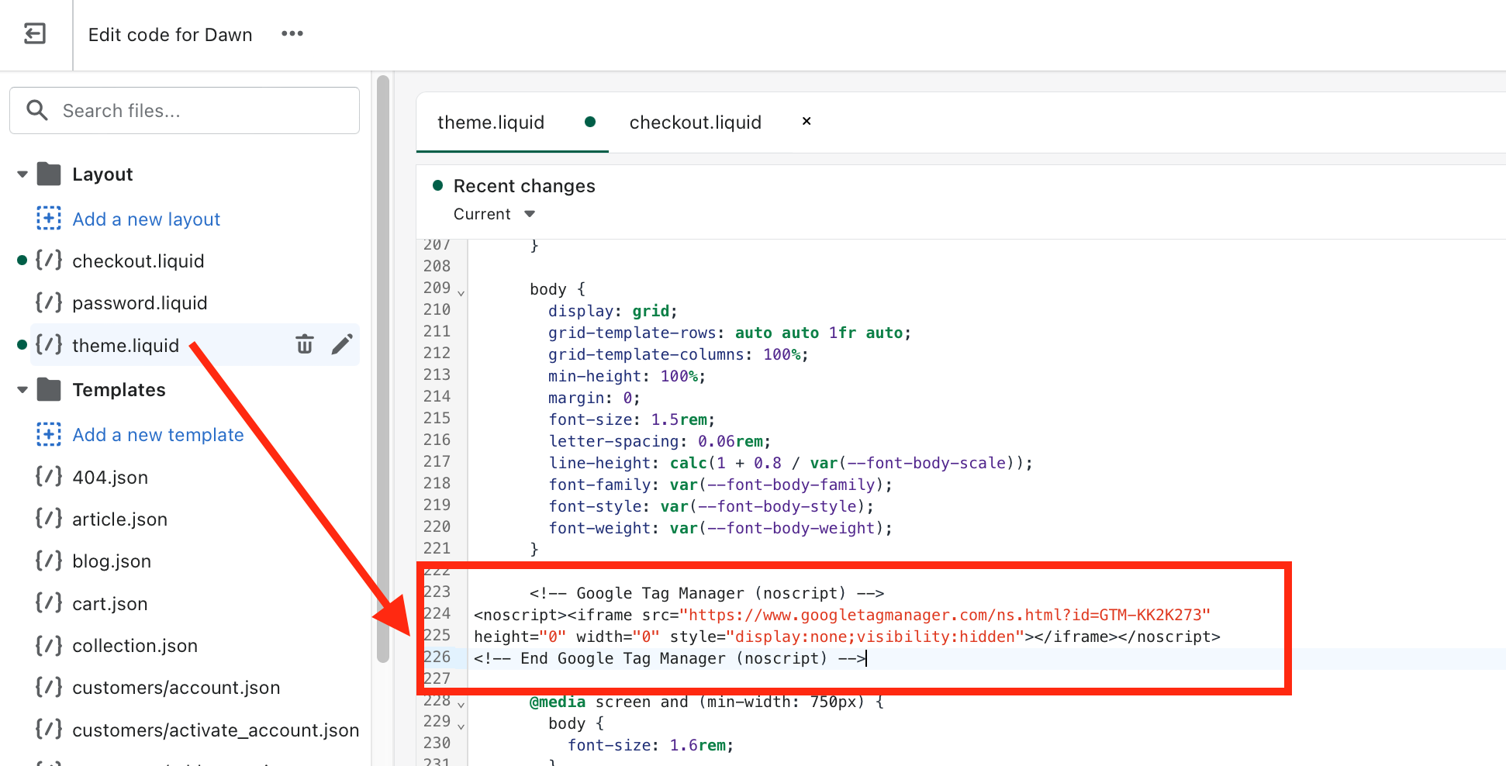Click the collection.json file icon
The width and height of the screenshot is (1506, 766).
click(x=49, y=645)
